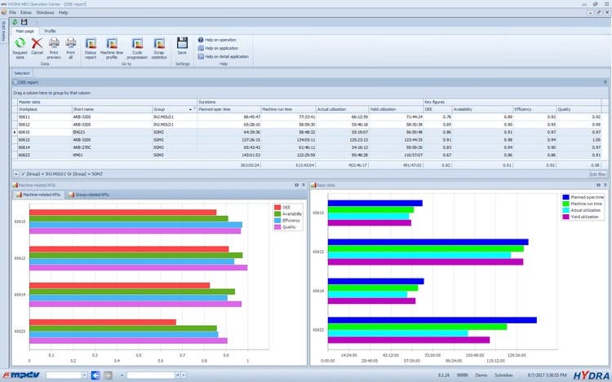
Task: Expand the quick access toolbar customize arrow
Action: point(36,23)
